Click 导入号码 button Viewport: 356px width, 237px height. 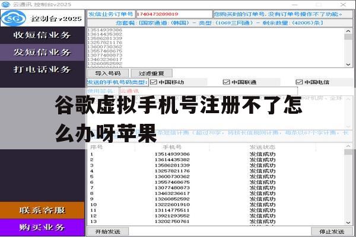[108, 73]
